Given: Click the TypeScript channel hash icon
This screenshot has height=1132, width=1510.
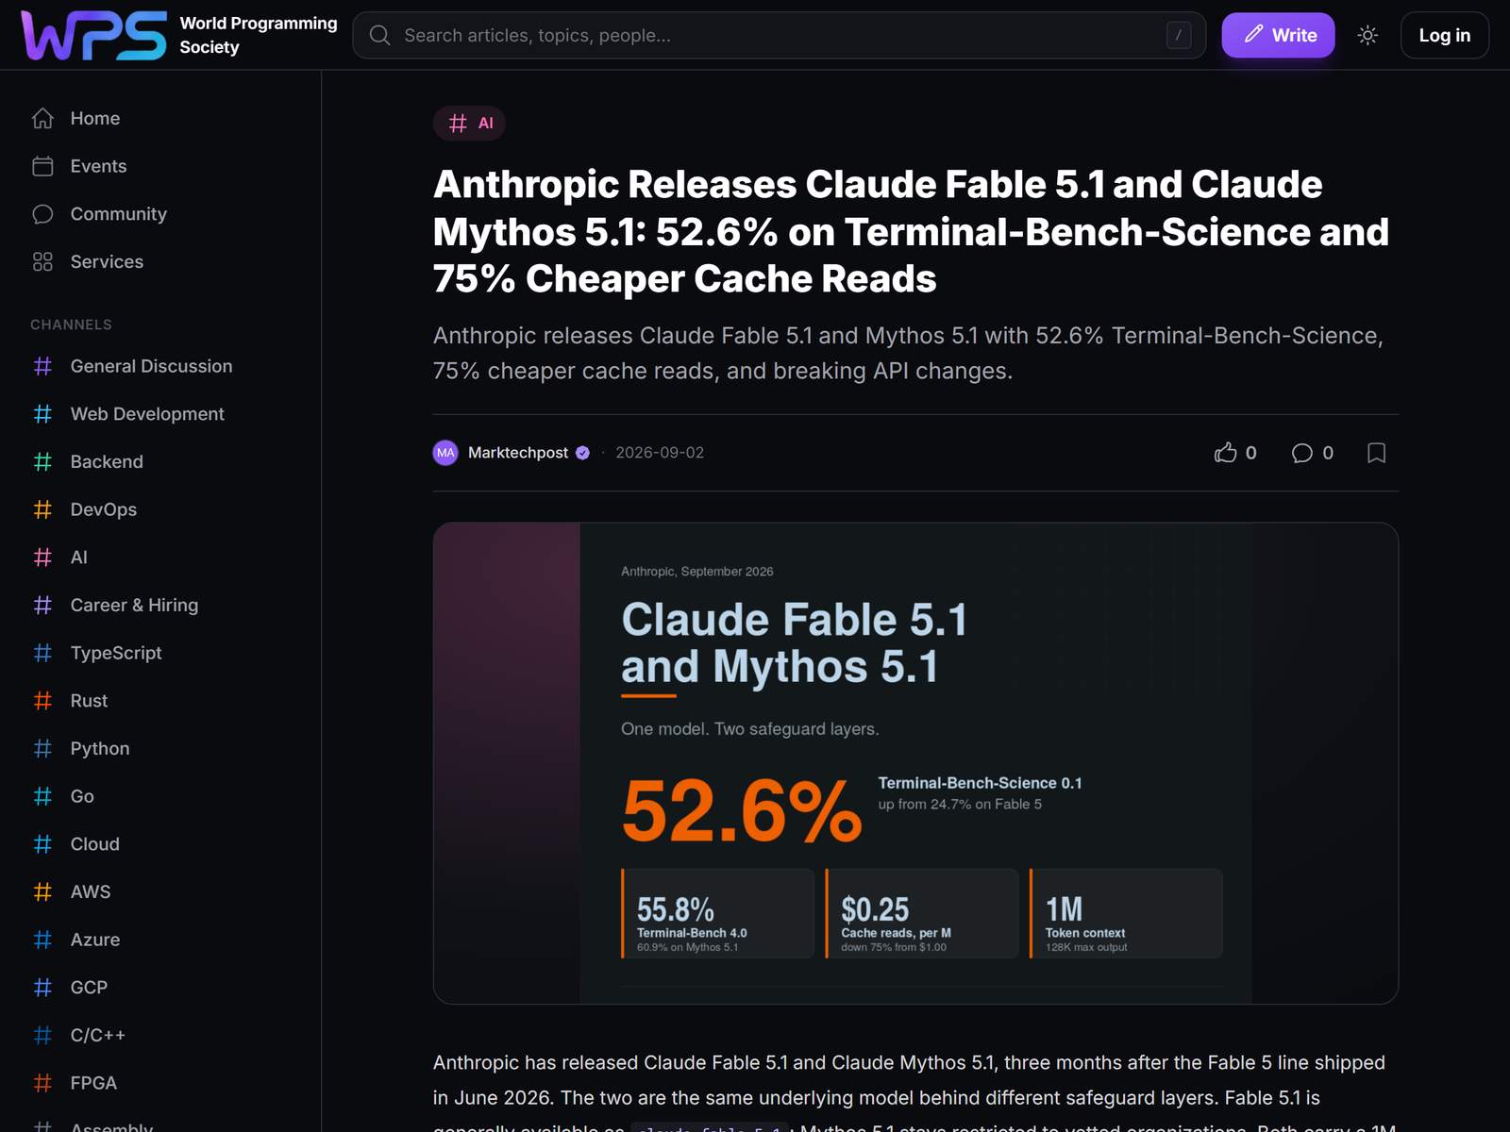Looking at the screenshot, I should 42,653.
